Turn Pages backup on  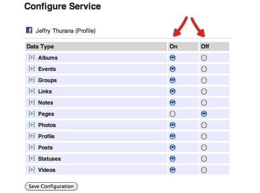click(x=173, y=114)
